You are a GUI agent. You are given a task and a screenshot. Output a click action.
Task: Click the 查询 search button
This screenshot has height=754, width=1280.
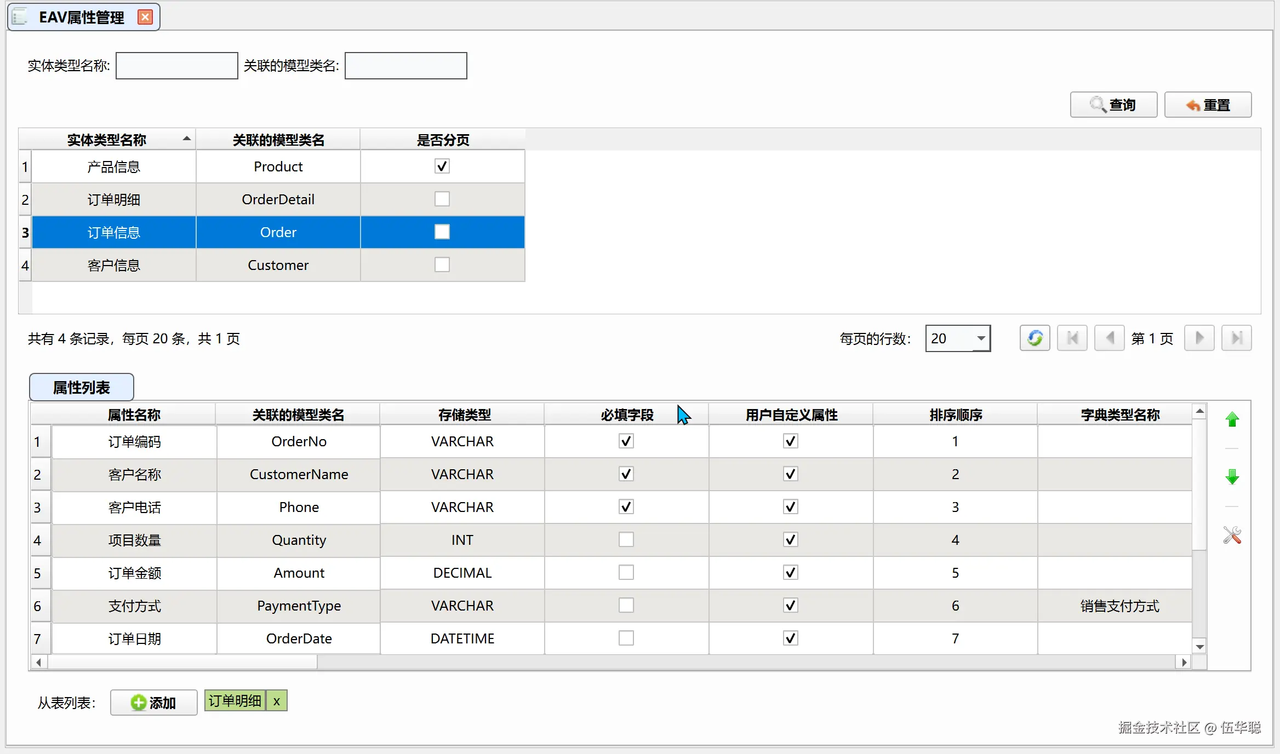(1113, 105)
